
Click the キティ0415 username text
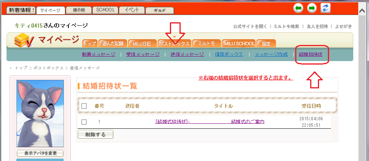[28, 25]
